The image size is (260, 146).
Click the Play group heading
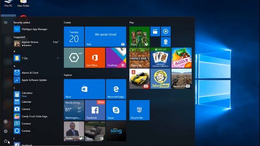click(x=132, y=23)
